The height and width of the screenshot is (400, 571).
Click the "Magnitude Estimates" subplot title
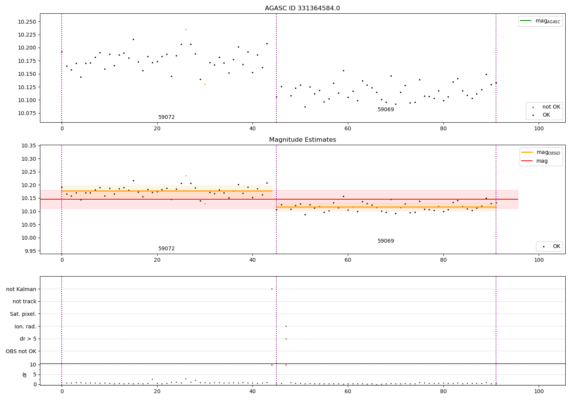tap(302, 140)
